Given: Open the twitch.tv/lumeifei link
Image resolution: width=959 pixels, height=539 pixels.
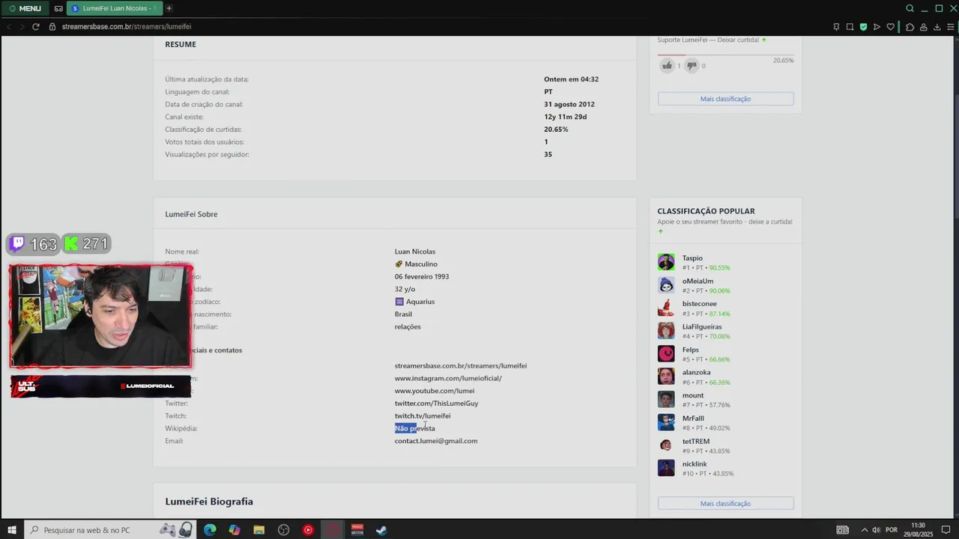Looking at the screenshot, I should (x=423, y=415).
